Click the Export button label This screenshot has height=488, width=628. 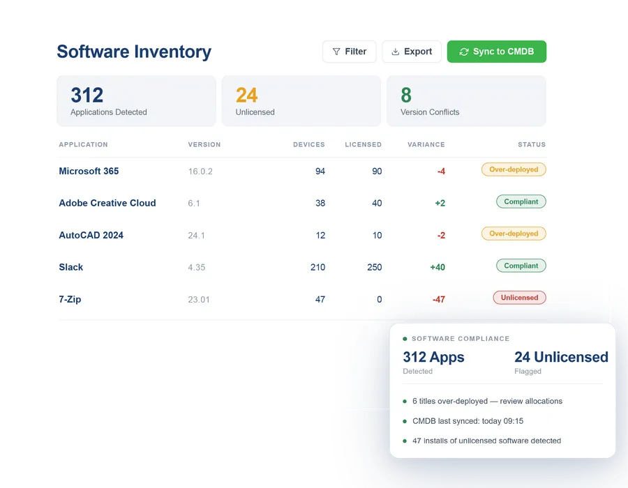(x=418, y=52)
